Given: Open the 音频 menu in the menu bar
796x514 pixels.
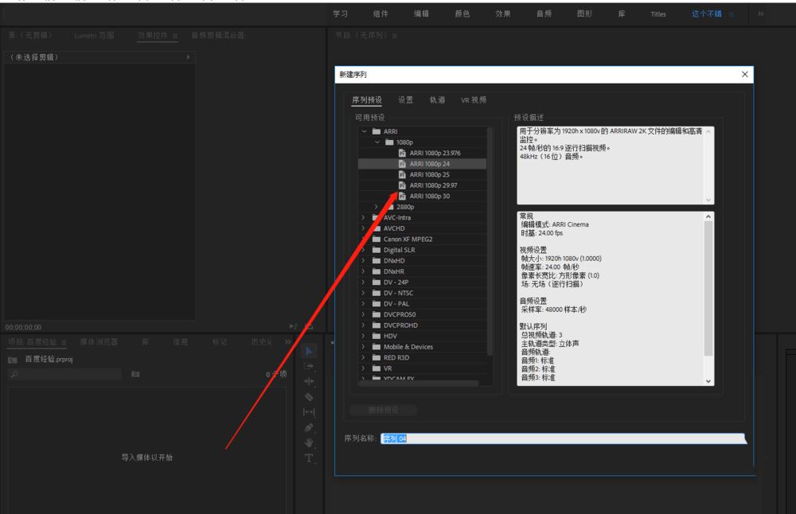Looking at the screenshot, I should (x=543, y=13).
